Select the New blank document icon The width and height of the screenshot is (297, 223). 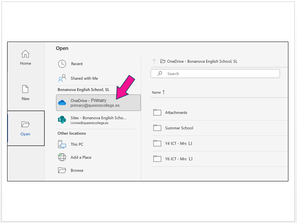click(x=25, y=89)
